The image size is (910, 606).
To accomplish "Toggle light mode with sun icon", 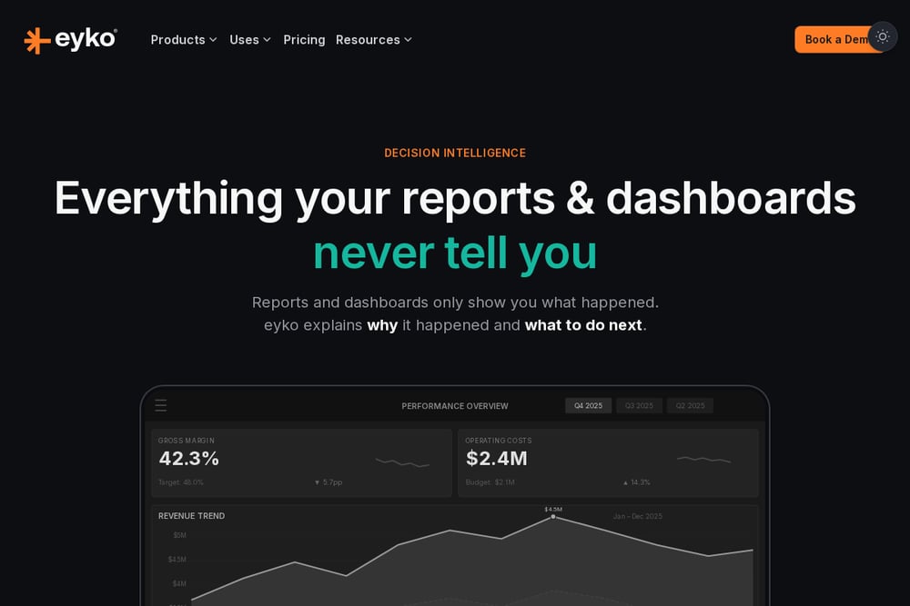I will point(882,36).
